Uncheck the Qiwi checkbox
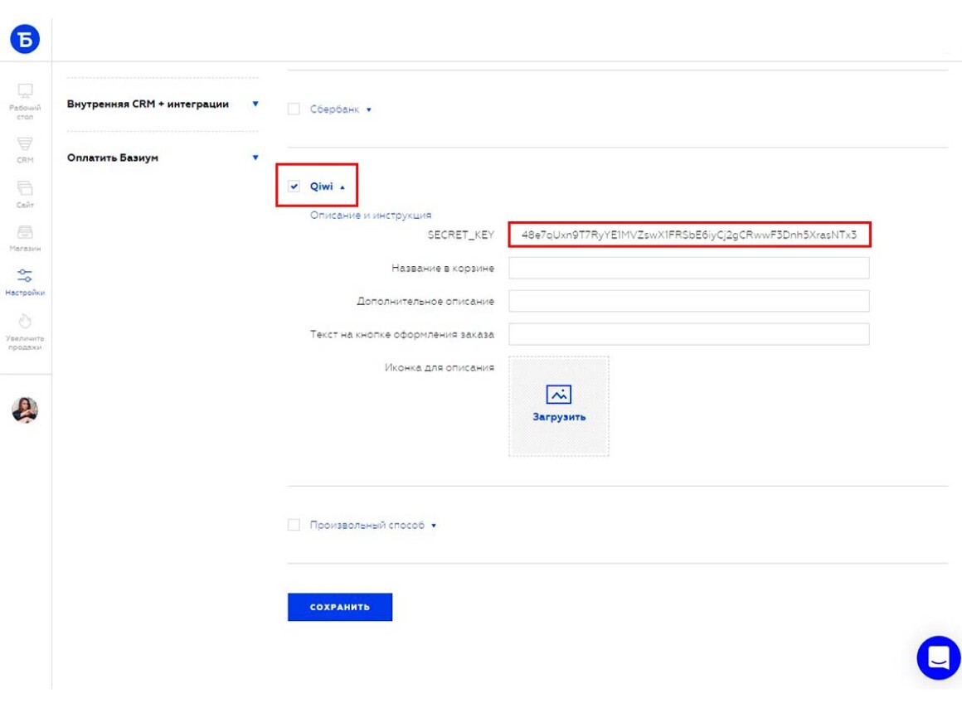 tap(294, 186)
